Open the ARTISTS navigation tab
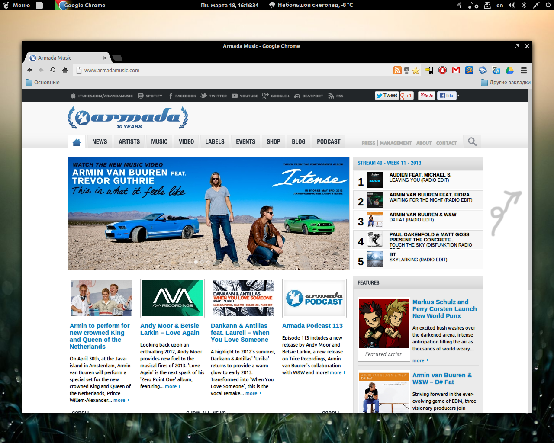Viewport: 554px width, 443px height. [129, 141]
